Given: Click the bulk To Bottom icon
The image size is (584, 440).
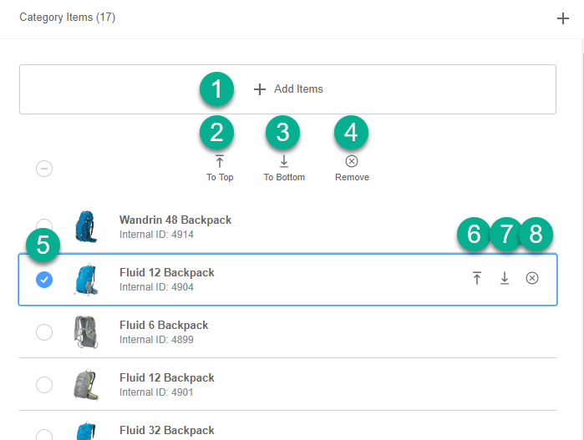Looking at the screenshot, I should coord(284,161).
